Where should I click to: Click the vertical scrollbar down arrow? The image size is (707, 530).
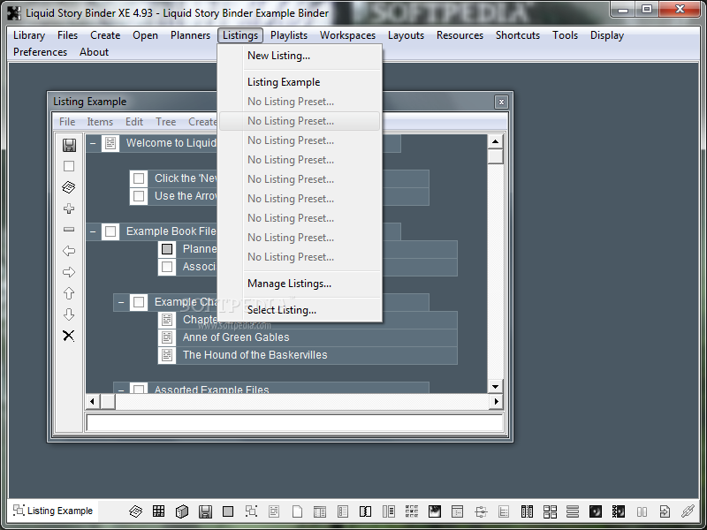(495, 386)
